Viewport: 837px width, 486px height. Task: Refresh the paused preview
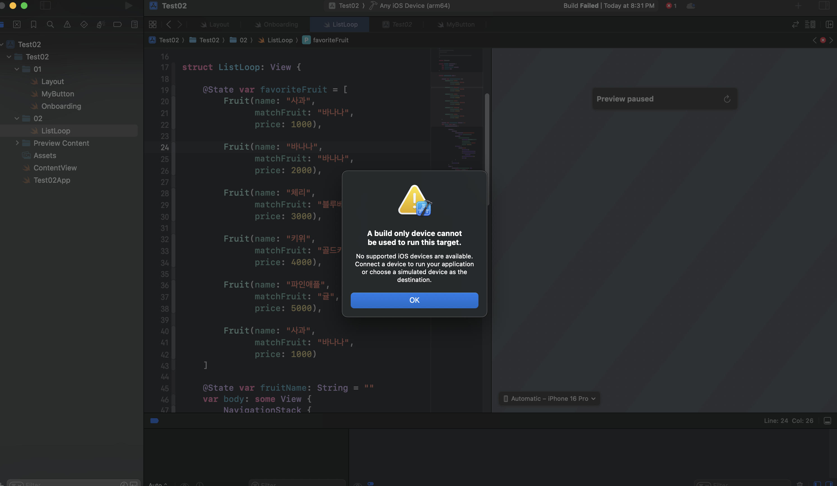[727, 99]
